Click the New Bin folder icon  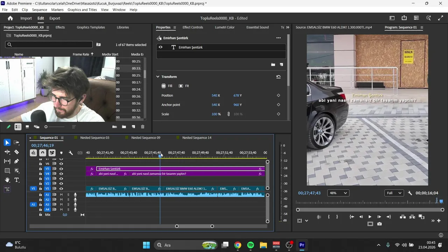point(124,127)
